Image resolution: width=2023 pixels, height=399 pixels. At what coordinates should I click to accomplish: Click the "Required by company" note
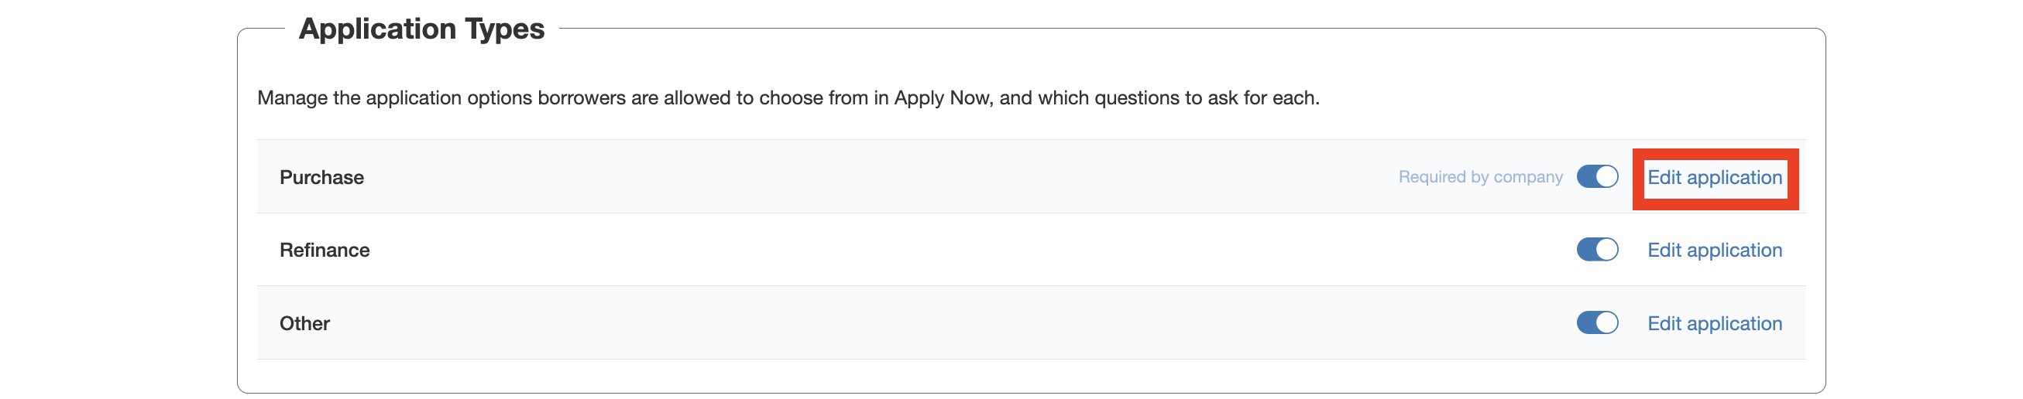pyautogui.click(x=1479, y=177)
